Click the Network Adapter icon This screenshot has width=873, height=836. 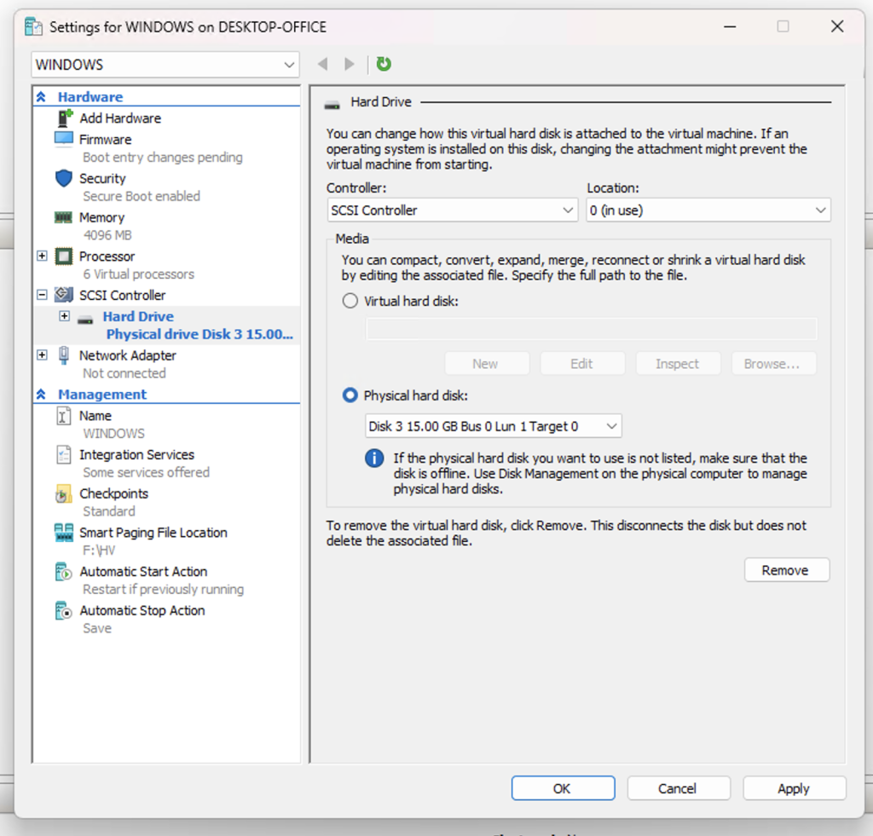coord(64,355)
